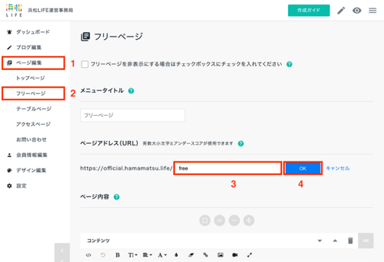384x262 pixels.
Task: Click the pencil edit icon in header
Action: coord(341,10)
